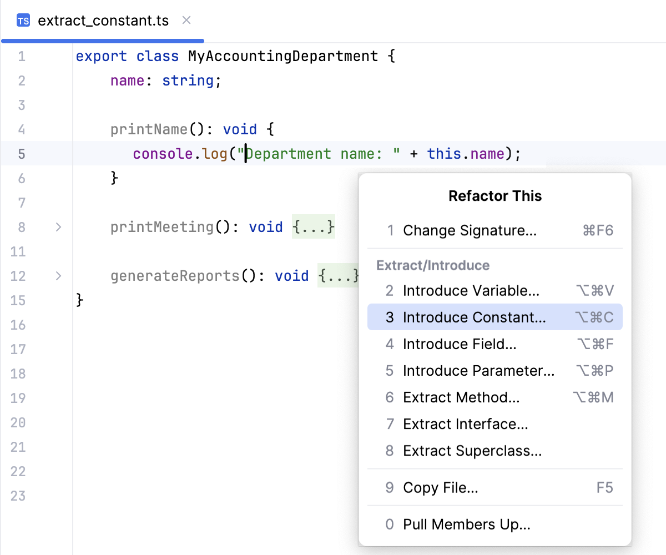Expand the collapsed printMeeting method body
This screenshot has height=555, width=666.
(x=313, y=227)
